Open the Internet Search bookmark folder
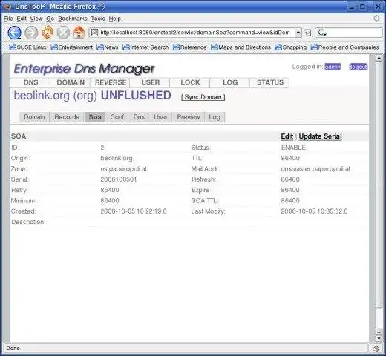 coord(145,47)
